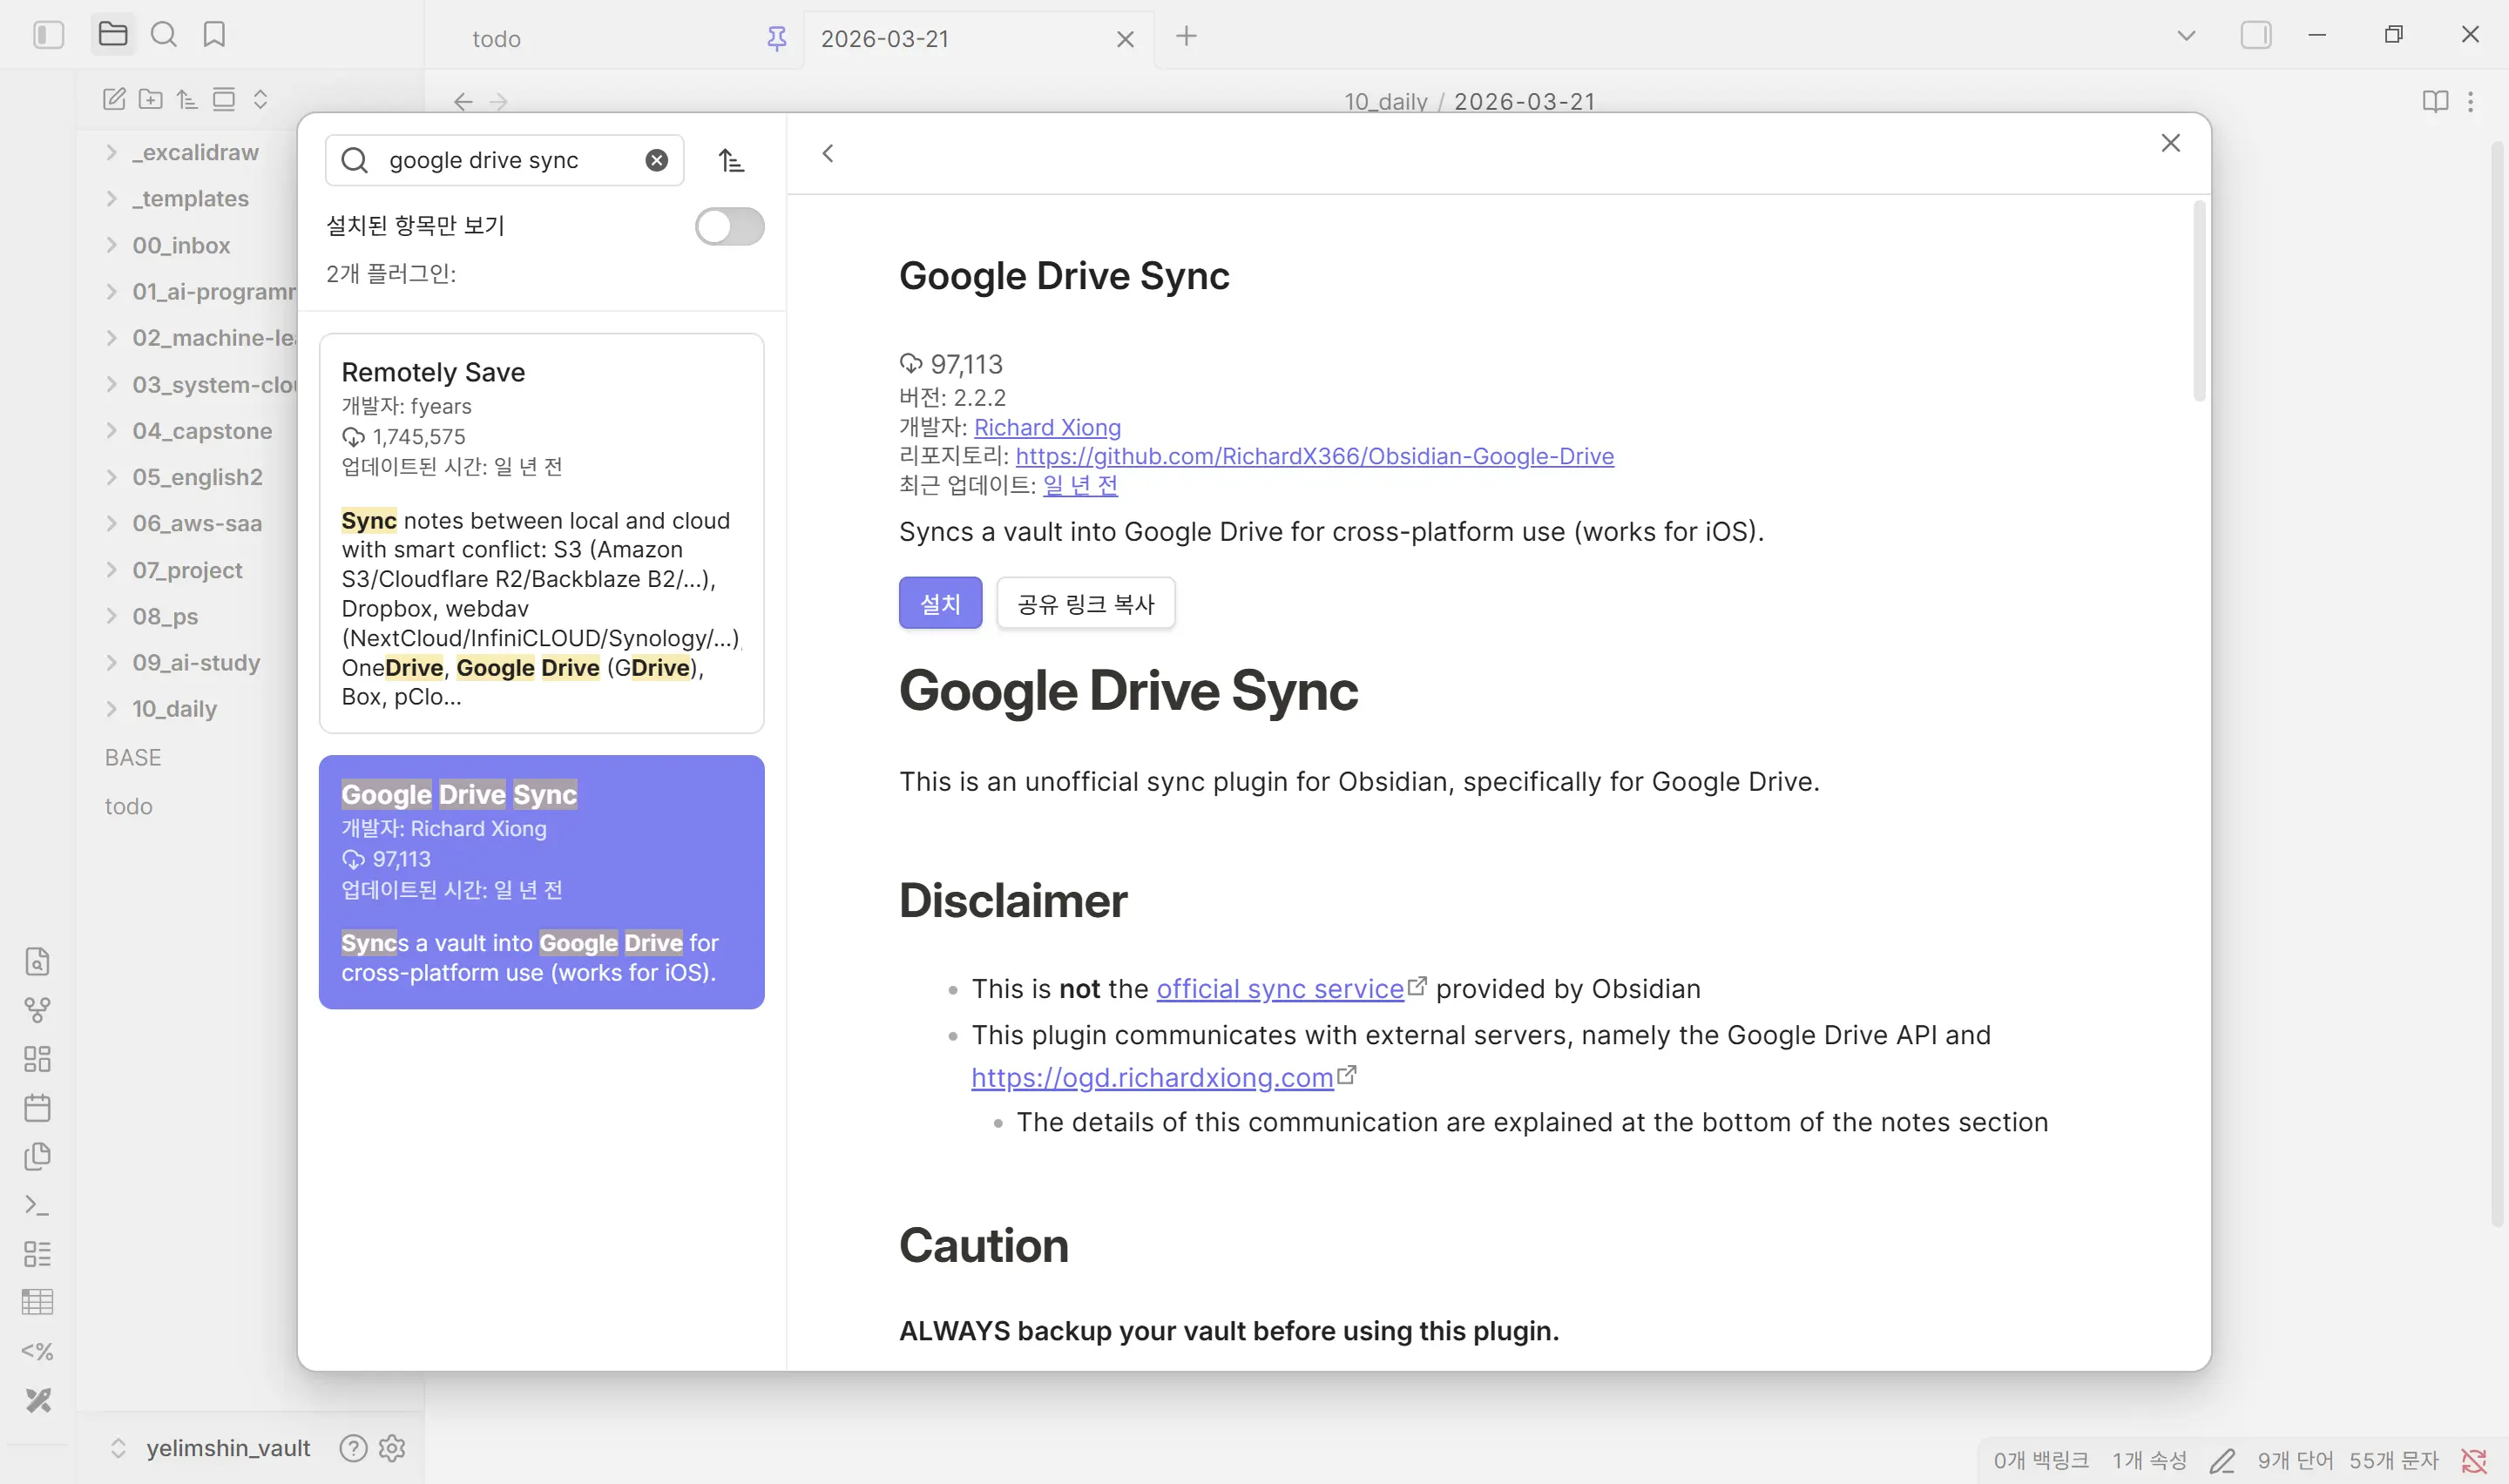Viewport: 2509px width, 1484px height.
Task: Install the Google Drive Sync plugin
Action: pos(939,603)
